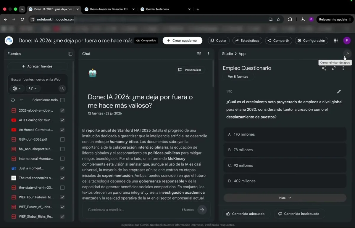Screen dimensions: 355x228
Task: Open the browser extensions puzzle icon
Action: pyautogui.click(x=290, y=19)
